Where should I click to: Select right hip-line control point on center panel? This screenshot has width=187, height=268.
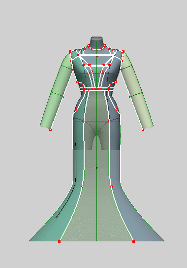109,121
